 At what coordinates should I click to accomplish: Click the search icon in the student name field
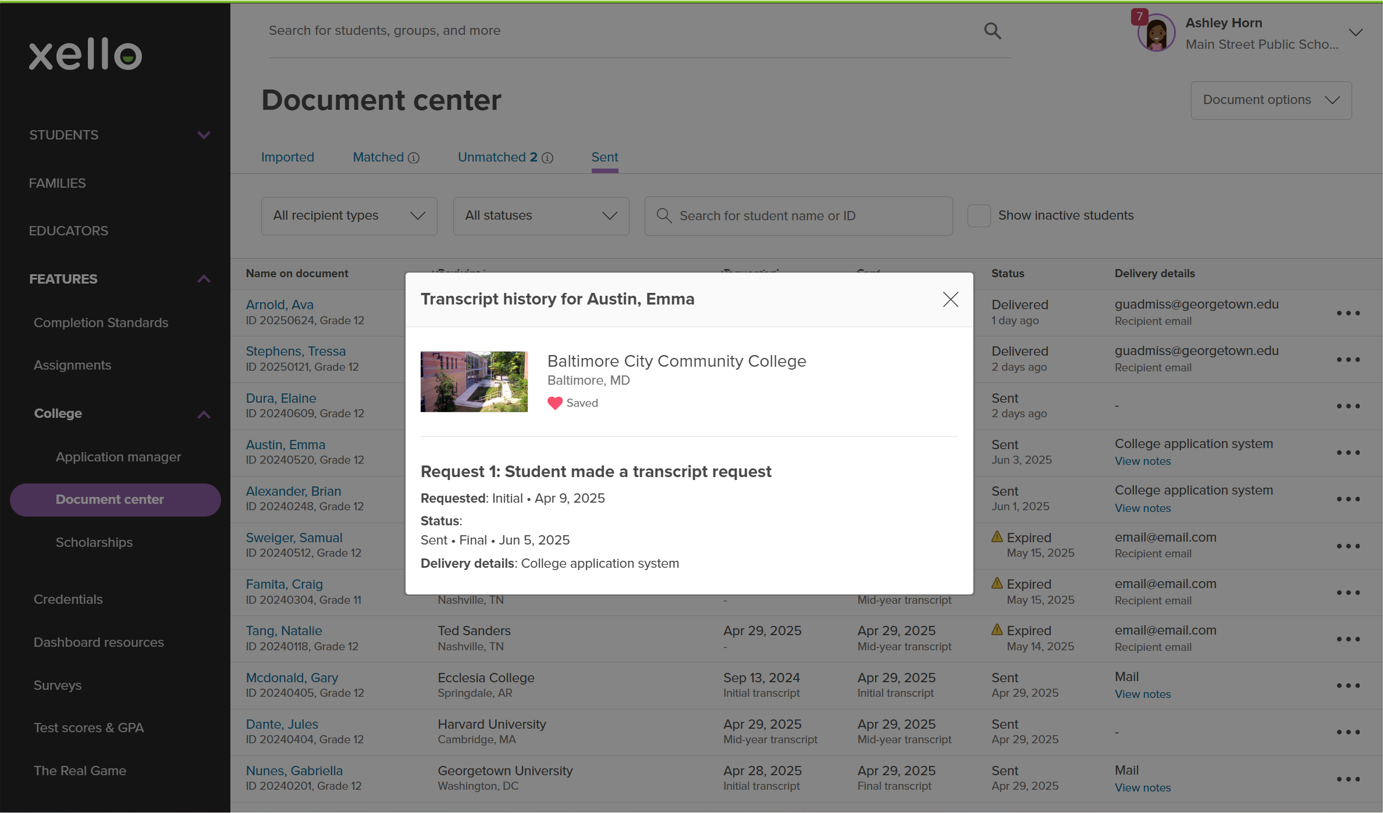664,216
